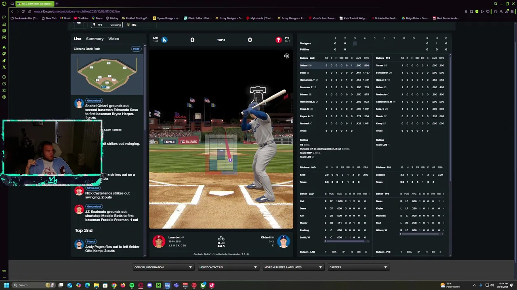This screenshot has width=517, height=290.
Task: Click the Top 2nd inning heading
Action: click(x=84, y=230)
